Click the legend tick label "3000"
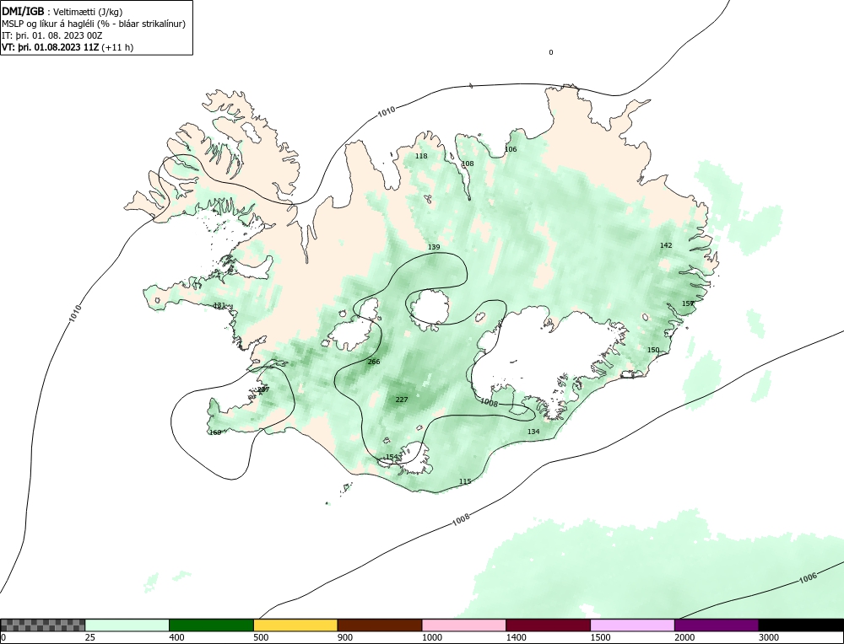The image size is (844, 644). (x=768, y=637)
